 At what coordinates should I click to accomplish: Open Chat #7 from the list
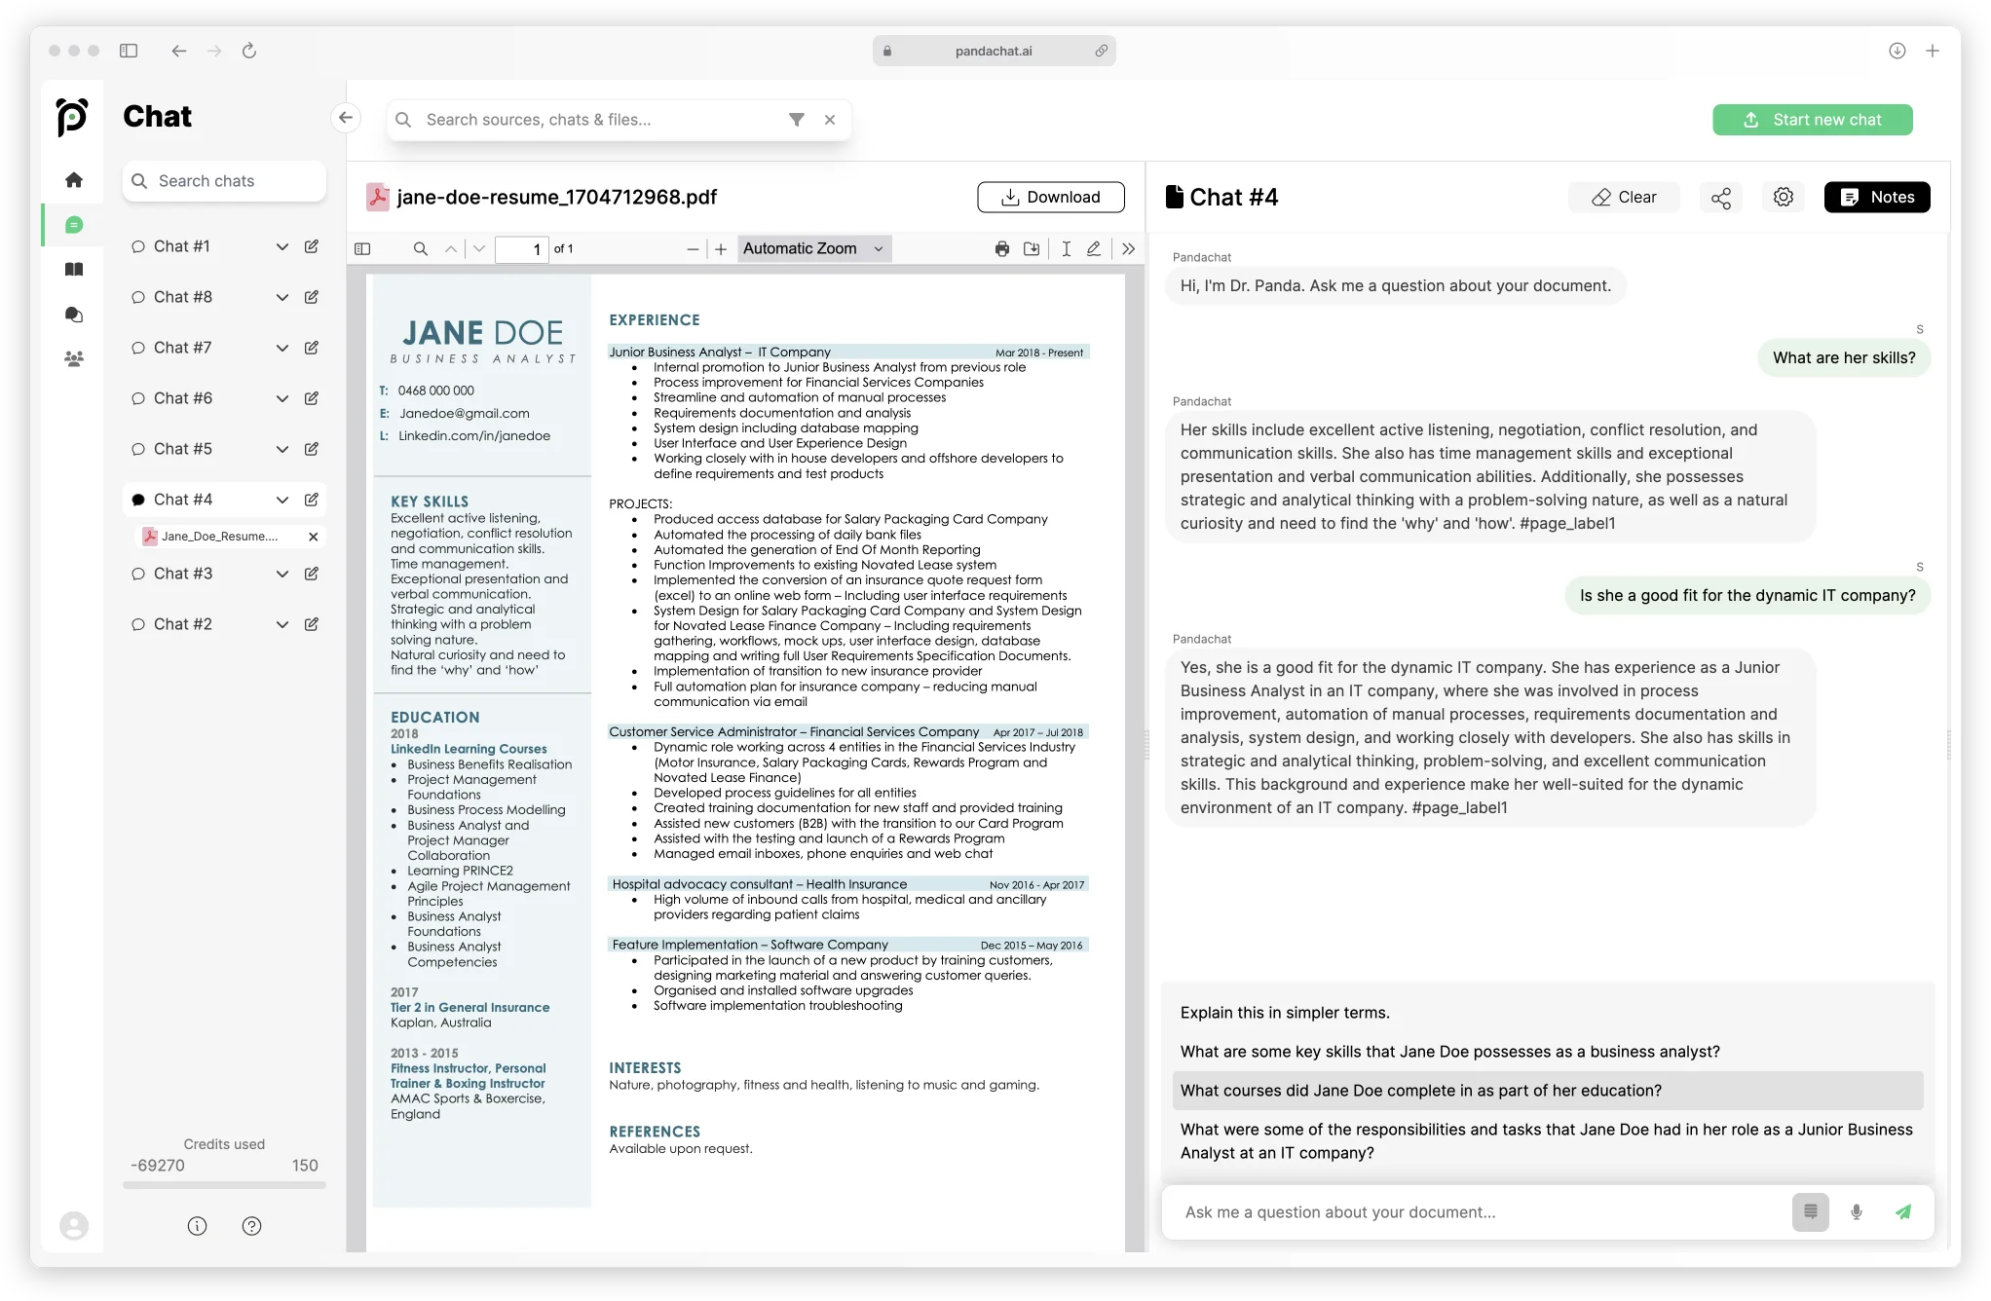(x=183, y=348)
